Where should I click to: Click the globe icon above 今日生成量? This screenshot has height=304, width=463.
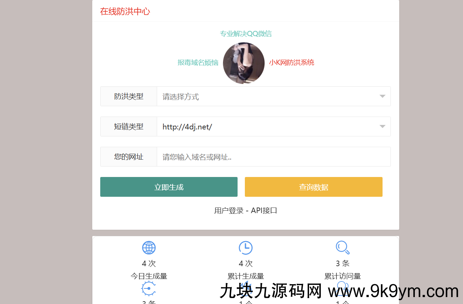[x=149, y=247]
